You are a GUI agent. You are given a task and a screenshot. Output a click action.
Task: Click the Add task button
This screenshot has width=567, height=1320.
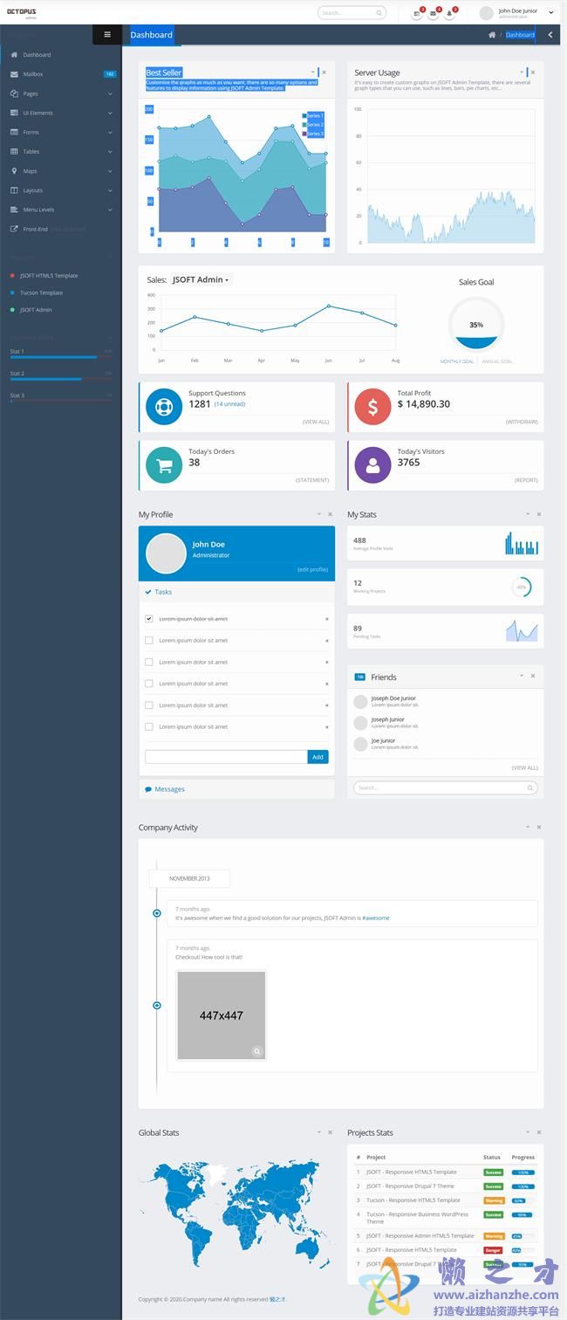point(318,757)
